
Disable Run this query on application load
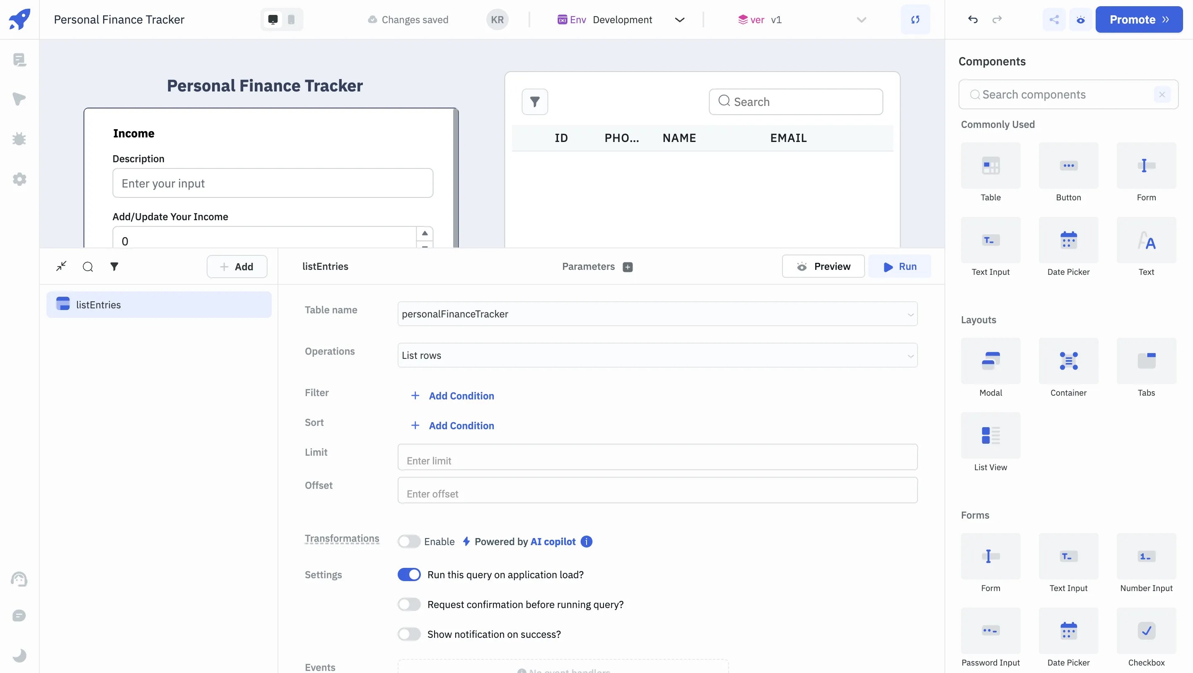pyautogui.click(x=409, y=574)
